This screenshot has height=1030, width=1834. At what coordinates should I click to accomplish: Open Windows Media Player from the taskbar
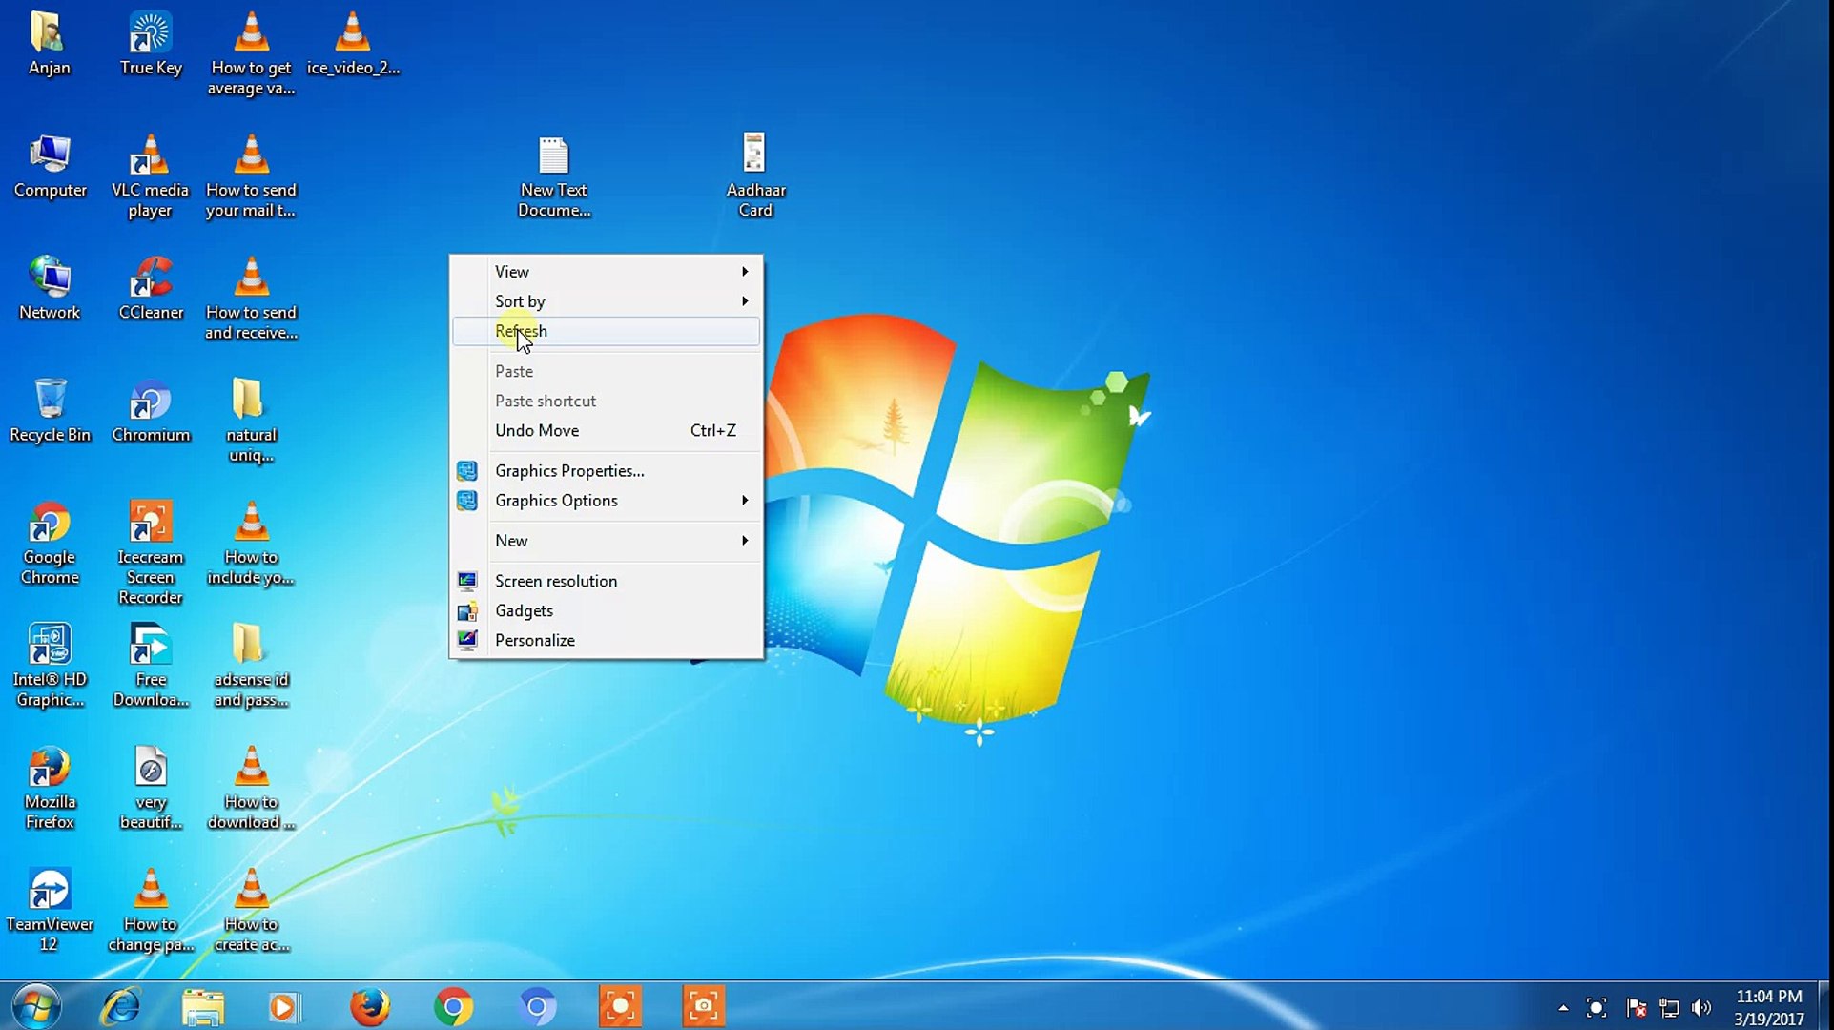(x=285, y=1006)
